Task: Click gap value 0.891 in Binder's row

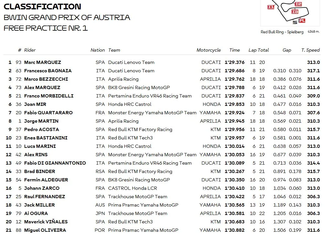Action: coord(279,171)
